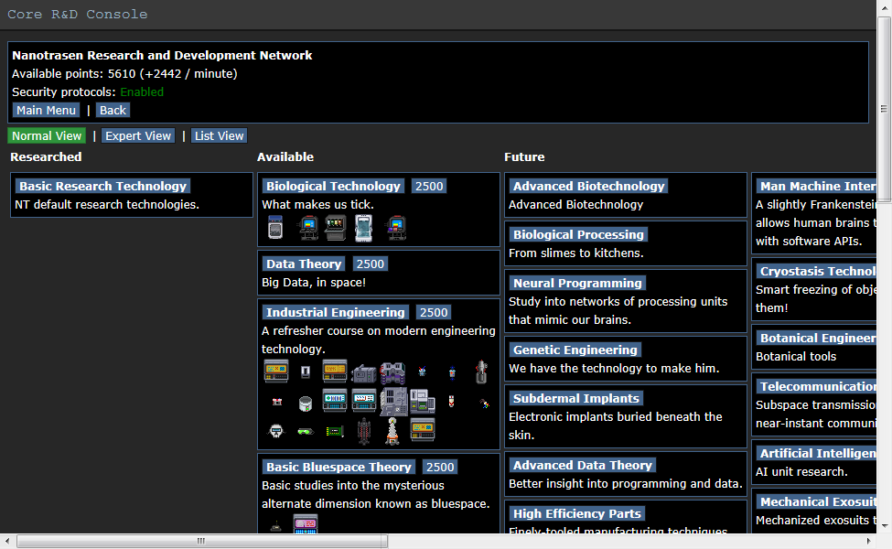Open the Mechanical Exosuits node

click(816, 501)
